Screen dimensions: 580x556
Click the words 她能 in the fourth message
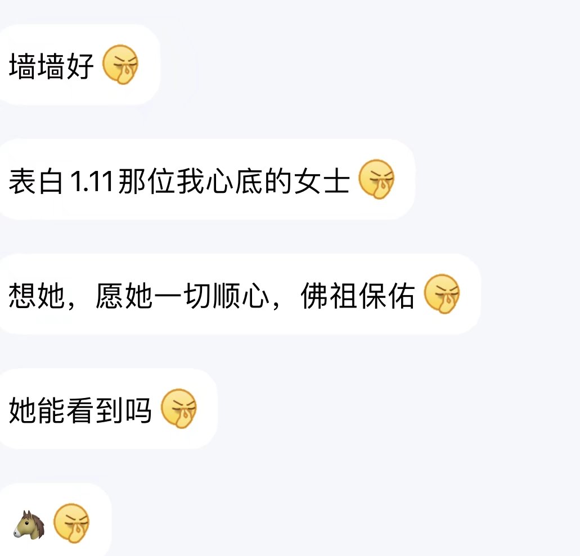click(x=37, y=410)
